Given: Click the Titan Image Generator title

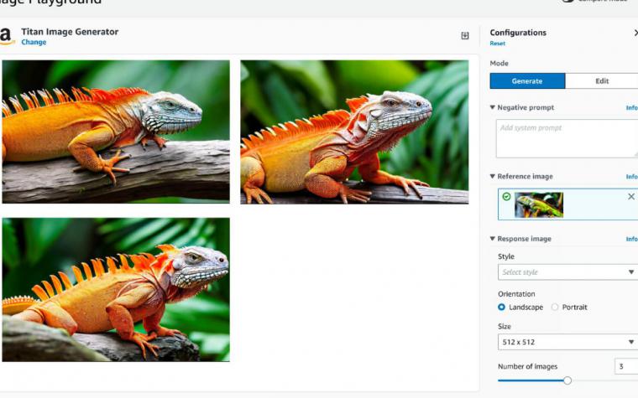Looking at the screenshot, I should click(x=70, y=32).
